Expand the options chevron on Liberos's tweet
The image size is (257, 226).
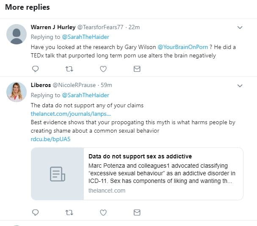(x=240, y=86)
